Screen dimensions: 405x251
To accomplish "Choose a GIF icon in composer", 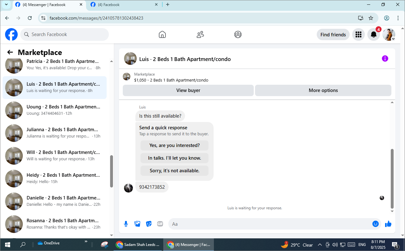I will coord(160,224).
